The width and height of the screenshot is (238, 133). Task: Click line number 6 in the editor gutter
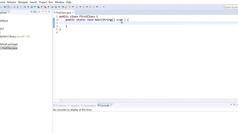(57, 33)
